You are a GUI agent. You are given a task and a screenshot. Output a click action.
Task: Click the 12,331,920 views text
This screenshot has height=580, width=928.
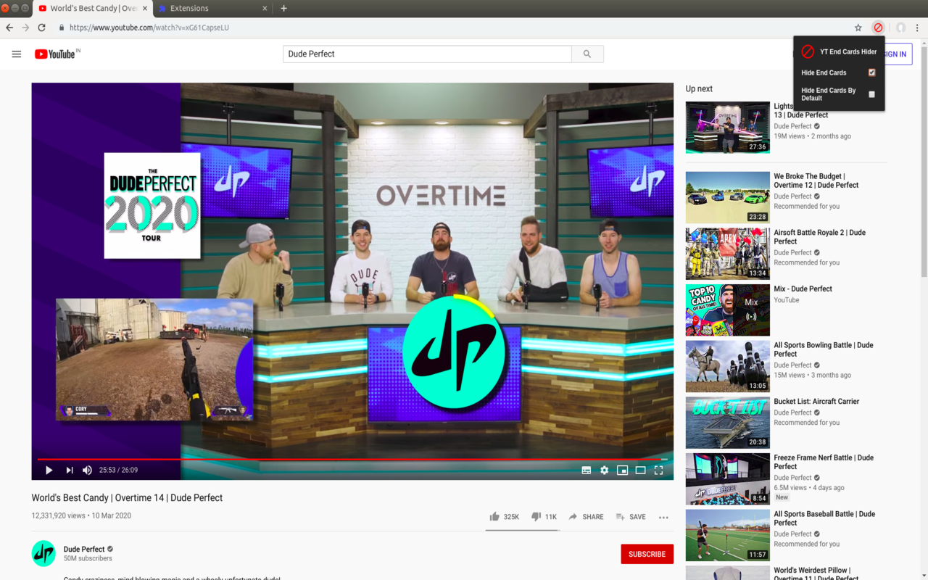coord(59,515)
